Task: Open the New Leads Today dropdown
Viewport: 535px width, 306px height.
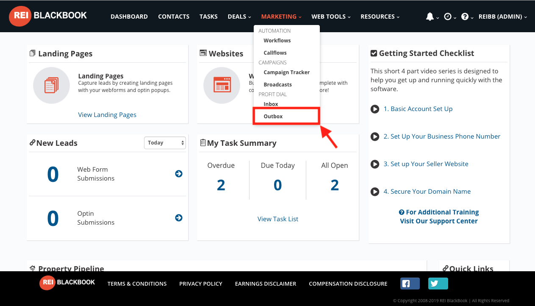Action: point(165,143)
